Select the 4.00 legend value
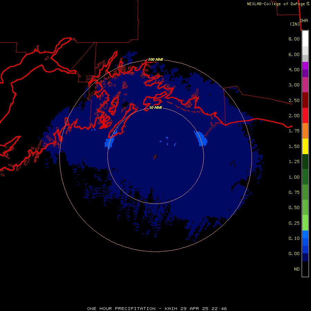The image size is (311, 311). point(294,69)
